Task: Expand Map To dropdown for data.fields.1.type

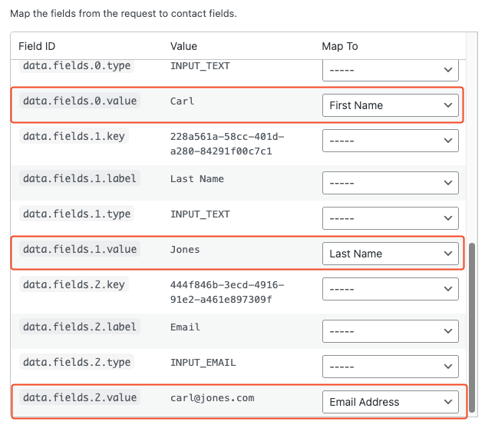Action: (390, 218)
